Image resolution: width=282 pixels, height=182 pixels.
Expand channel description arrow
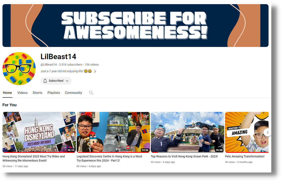tap(95, 71)
